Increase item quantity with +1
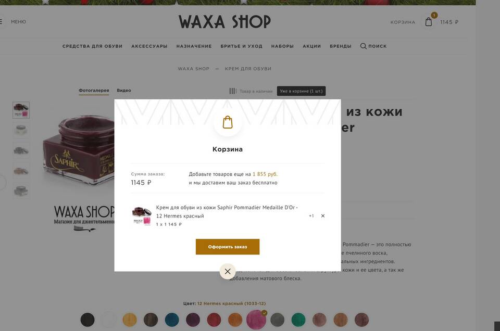Screen dimensions: 500x331 pyautogui.click(x=311, y=216)
